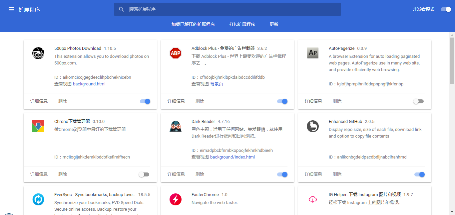Click the Enhanced GitHub ID text
Screen dimensions: 455x215
tap(368, 157)
